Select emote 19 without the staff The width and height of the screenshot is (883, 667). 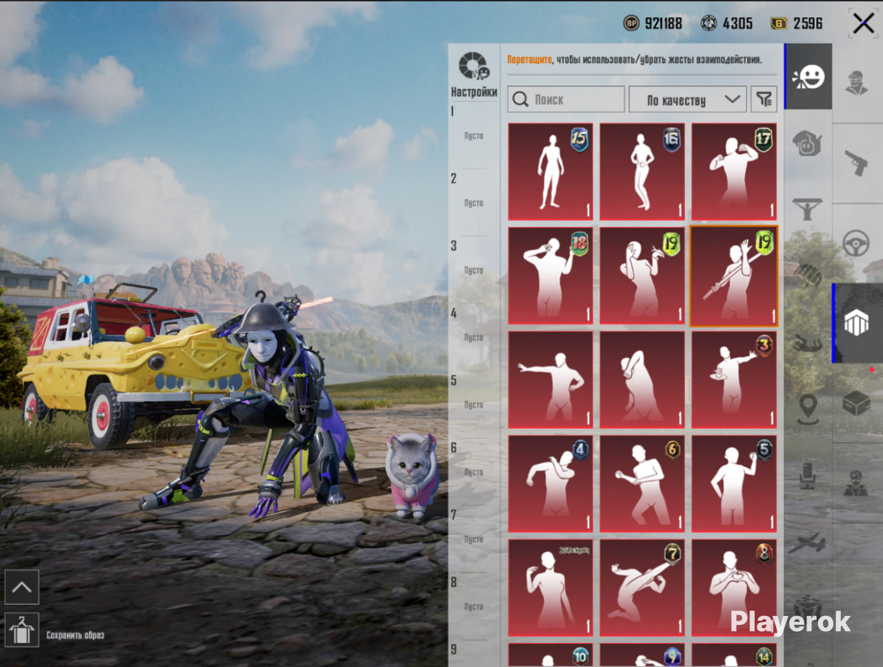tap(642, 275)
